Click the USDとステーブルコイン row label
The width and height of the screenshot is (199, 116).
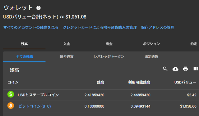[38, 95]
